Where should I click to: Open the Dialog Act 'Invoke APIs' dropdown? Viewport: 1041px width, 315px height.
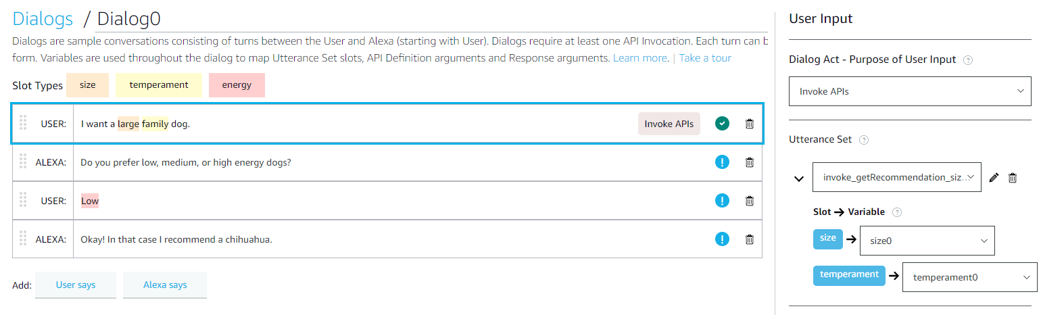tap(910, 91)
